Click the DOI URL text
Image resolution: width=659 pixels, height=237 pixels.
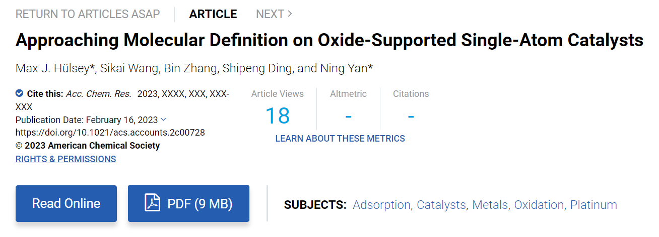click(110, 133)
